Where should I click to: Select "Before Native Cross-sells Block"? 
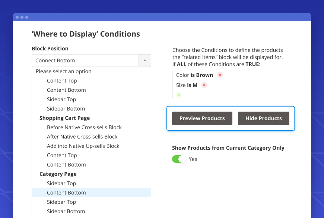point(84,127)
